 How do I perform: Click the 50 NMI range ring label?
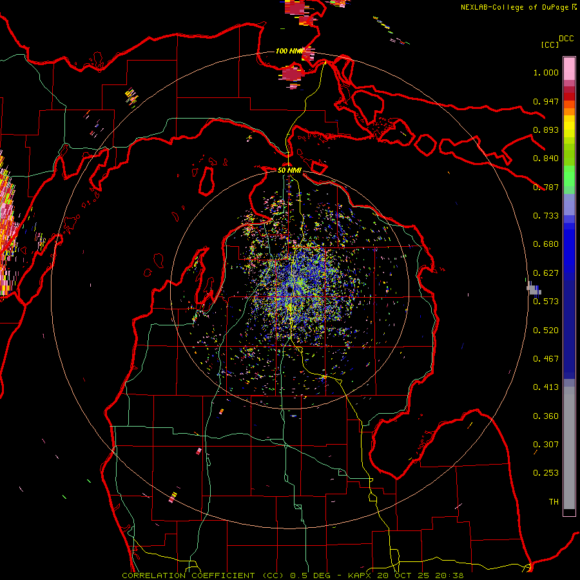coord(289,170)
